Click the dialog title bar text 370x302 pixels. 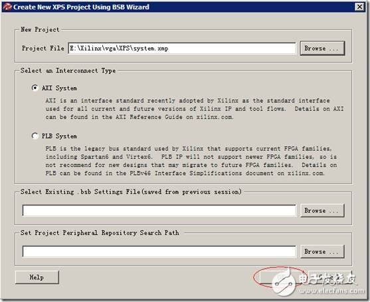click(x=81, y=7)
